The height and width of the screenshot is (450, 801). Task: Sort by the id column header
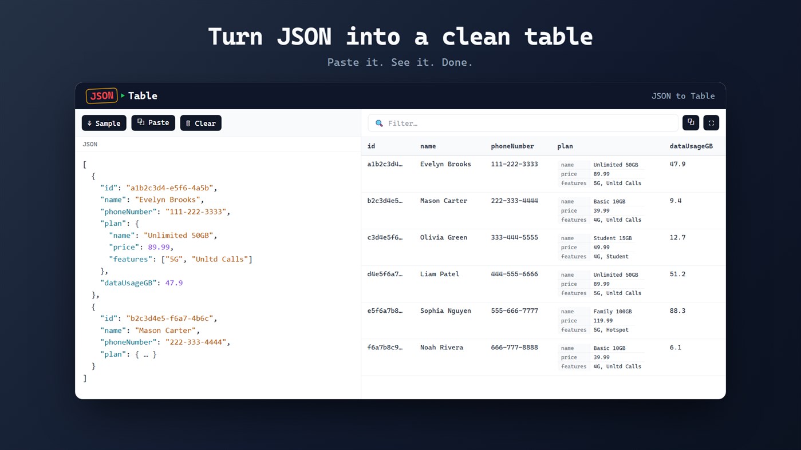click(371, 146)
